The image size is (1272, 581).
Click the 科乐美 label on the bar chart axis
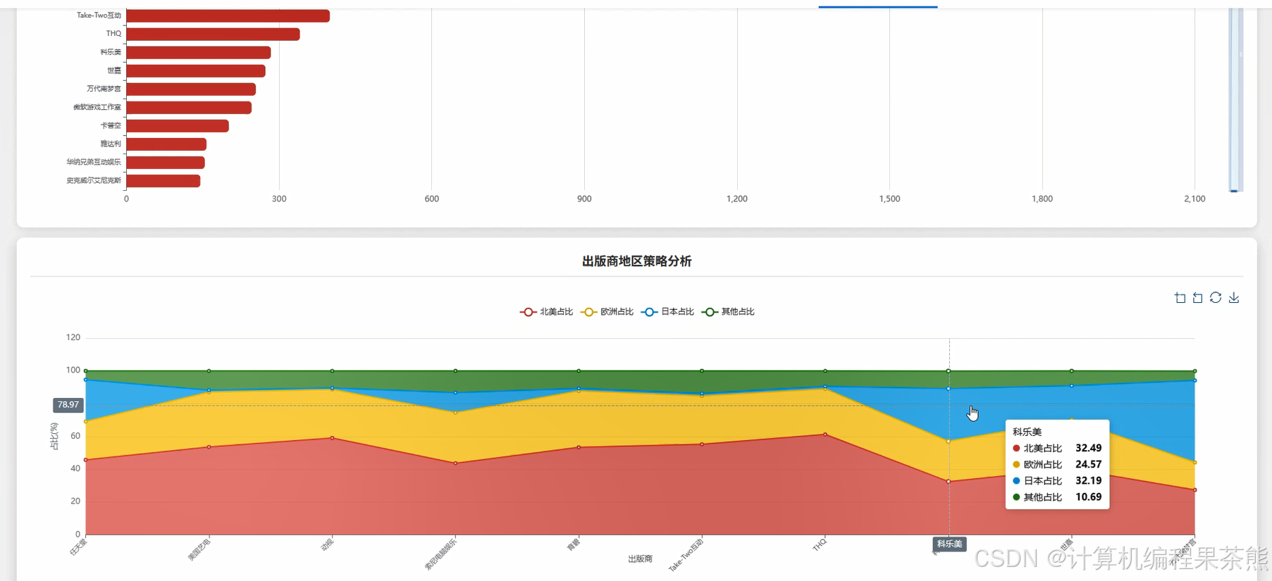click(x=111, y=51)
